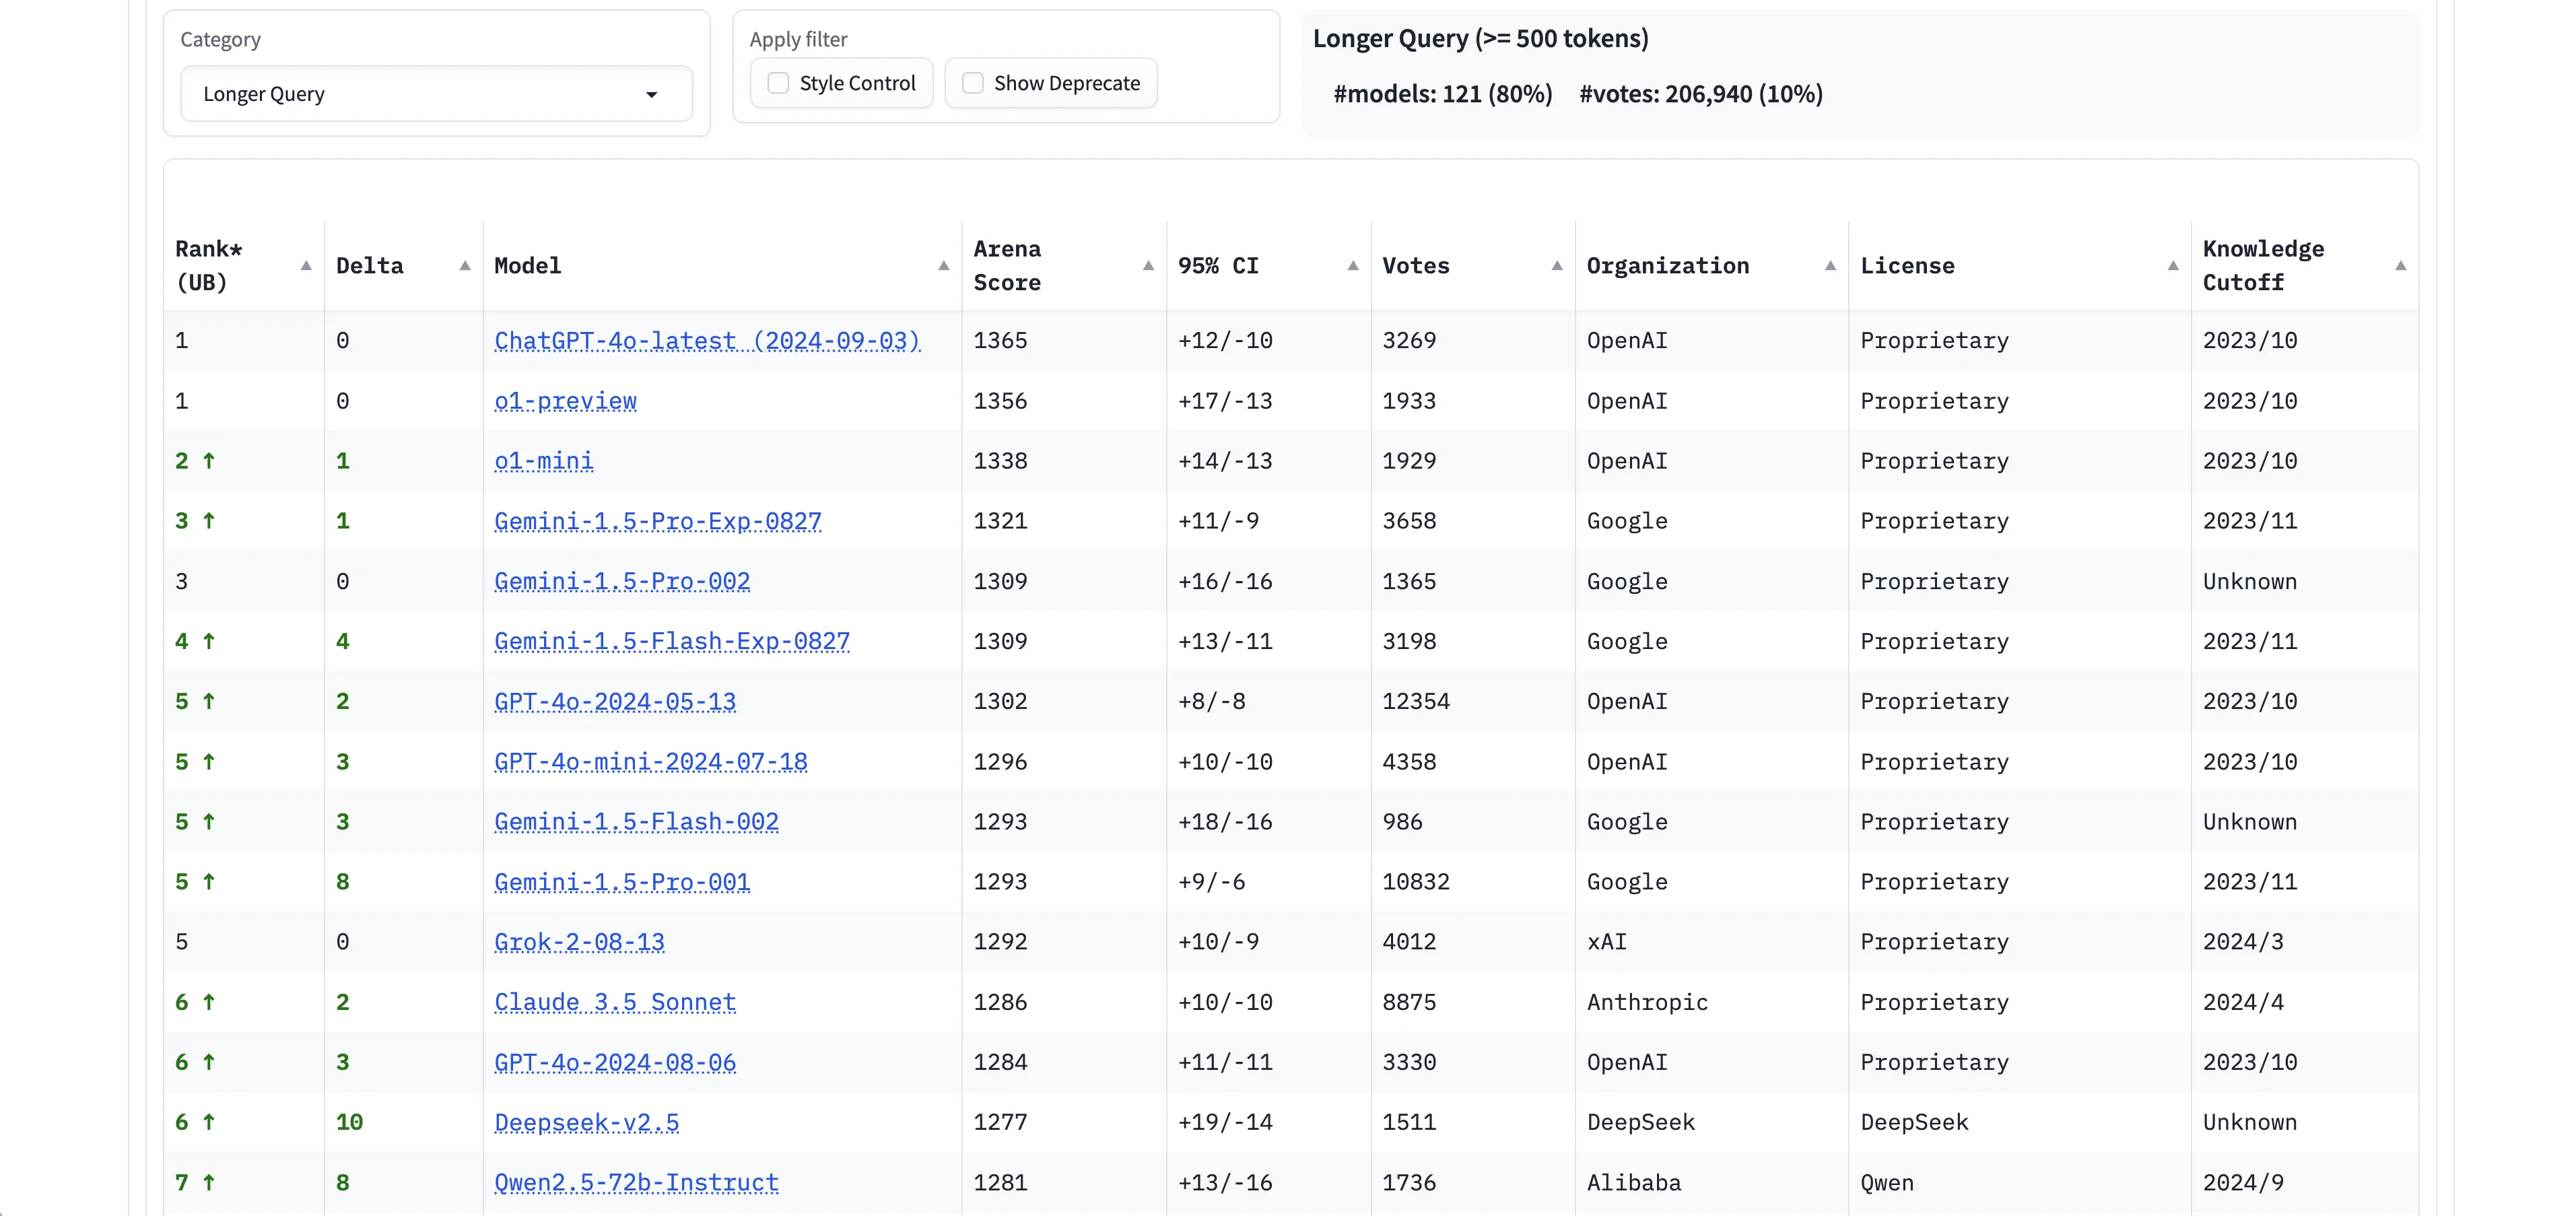Sort table by Delta column arrow
Screen dimensions: 2576x1216
tap(465, 266)
